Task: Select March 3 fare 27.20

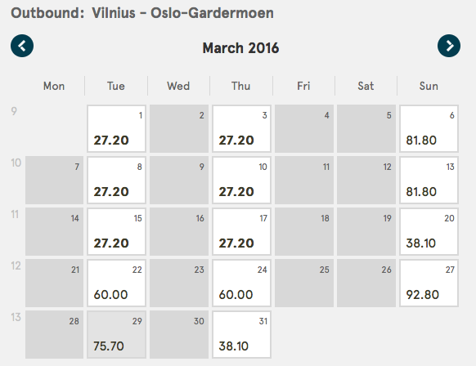Action: click(241, 128)
